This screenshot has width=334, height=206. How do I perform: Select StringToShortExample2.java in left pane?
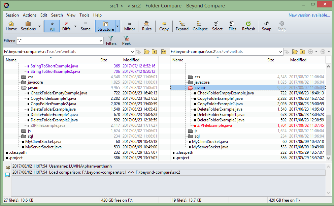tap(55, 71)
